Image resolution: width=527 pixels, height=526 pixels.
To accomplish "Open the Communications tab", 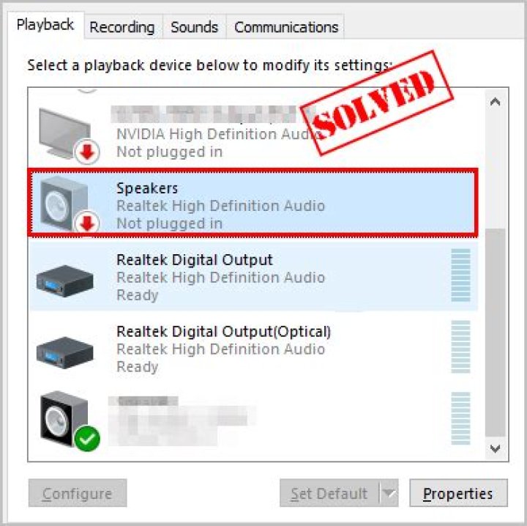I will click(286, 27).
